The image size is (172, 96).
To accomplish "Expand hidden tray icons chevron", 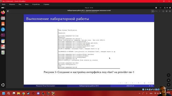I will coord(139,93).
